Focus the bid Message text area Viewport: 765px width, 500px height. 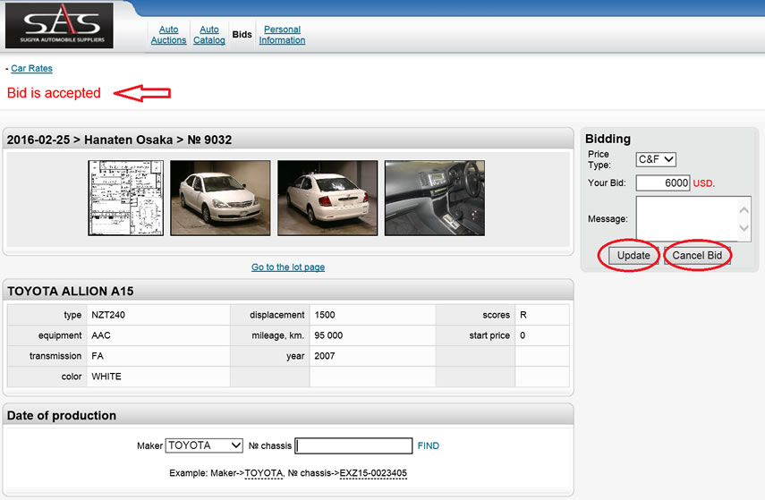[x=688, y=219]
